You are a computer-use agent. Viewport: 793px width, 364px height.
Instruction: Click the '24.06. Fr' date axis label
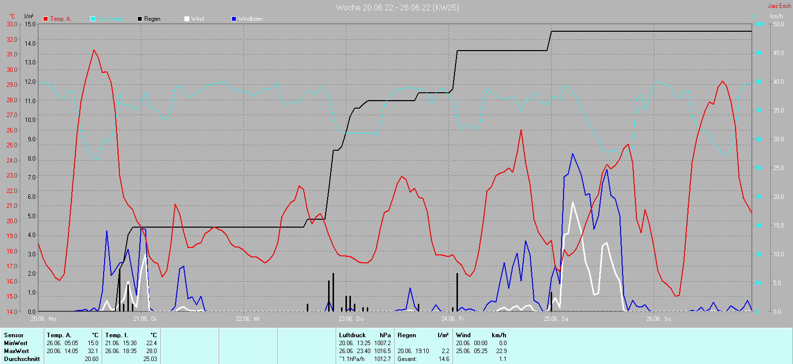[x=453, y=319]
